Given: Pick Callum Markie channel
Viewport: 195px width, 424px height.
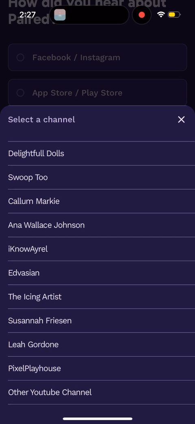Looking at the screenshot, I should 102,201.
